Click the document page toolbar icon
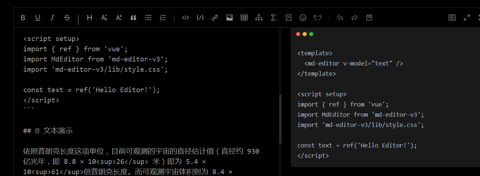Screen dimensions: 480x176 pos(289,18)
